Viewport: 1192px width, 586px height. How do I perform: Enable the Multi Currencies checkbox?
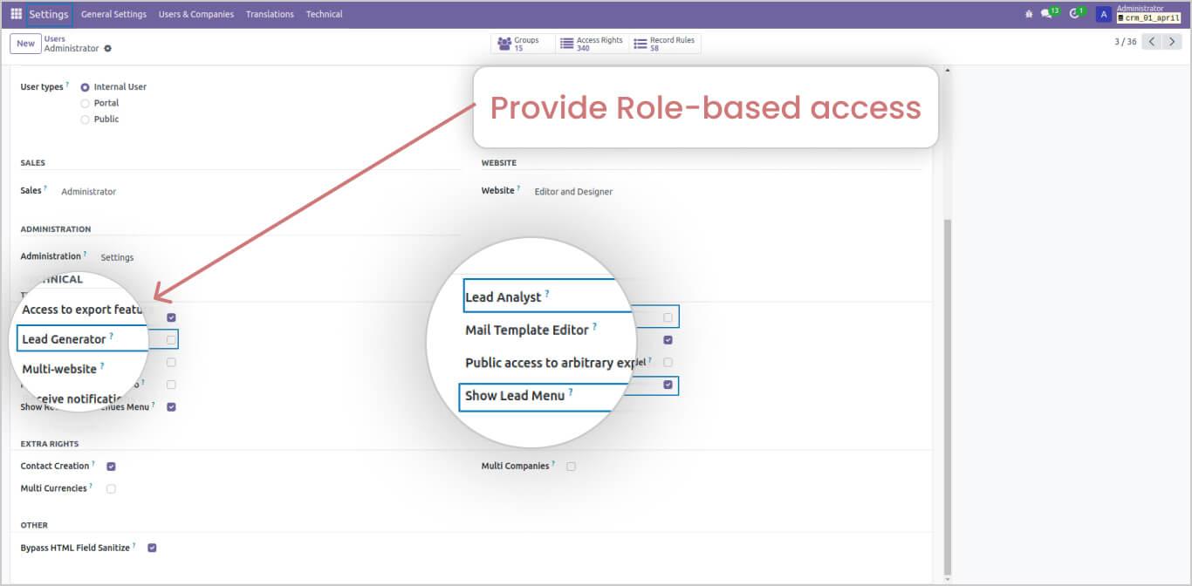tap(111, 488)
